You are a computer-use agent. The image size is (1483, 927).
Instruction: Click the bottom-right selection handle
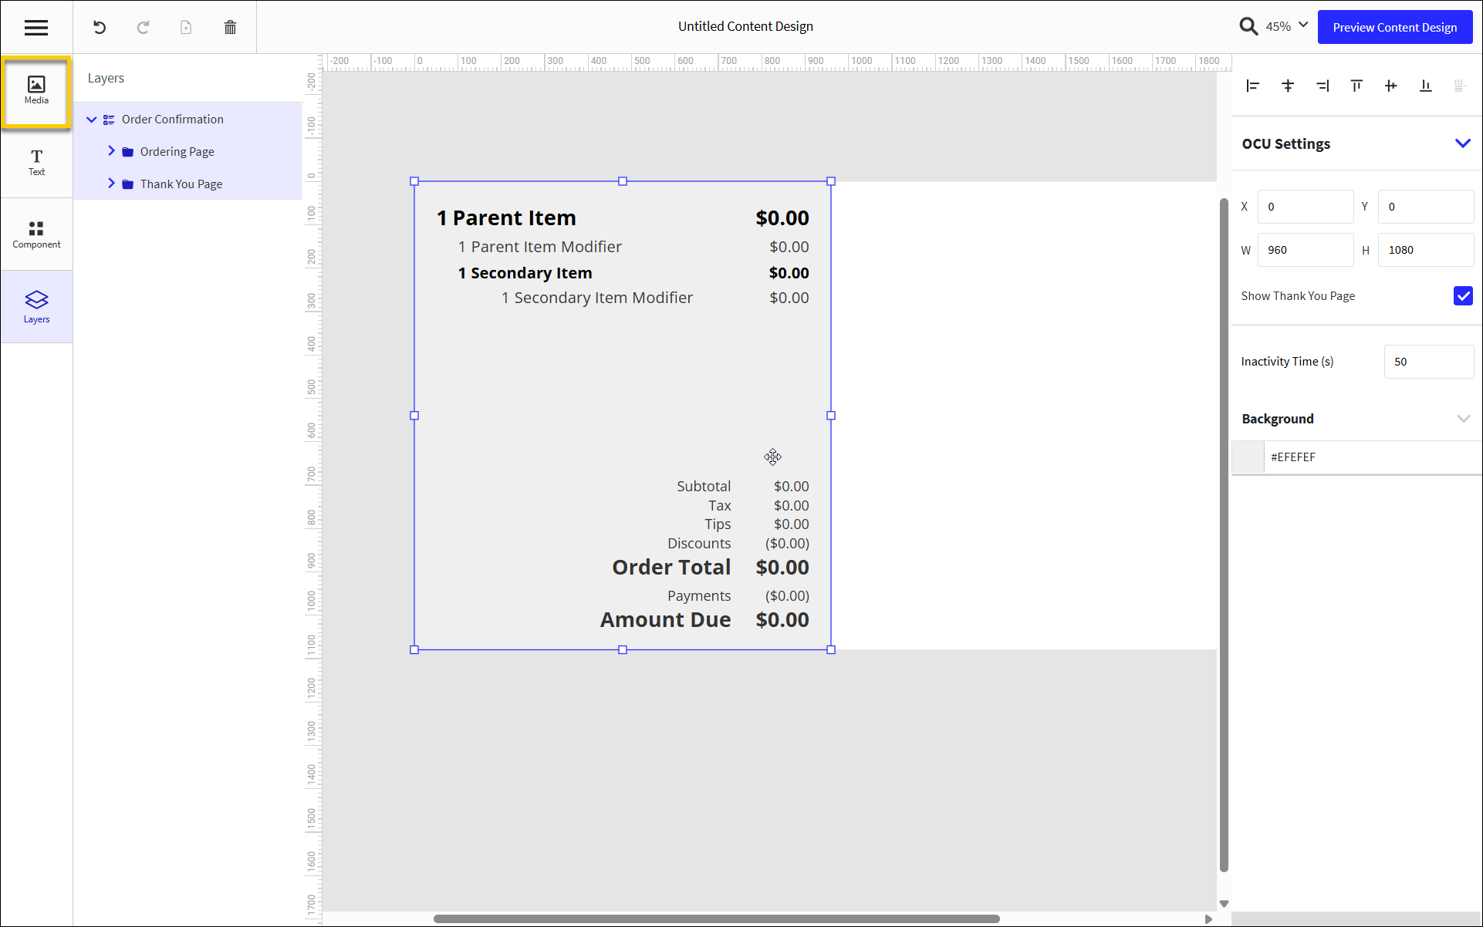pos(831,650)
